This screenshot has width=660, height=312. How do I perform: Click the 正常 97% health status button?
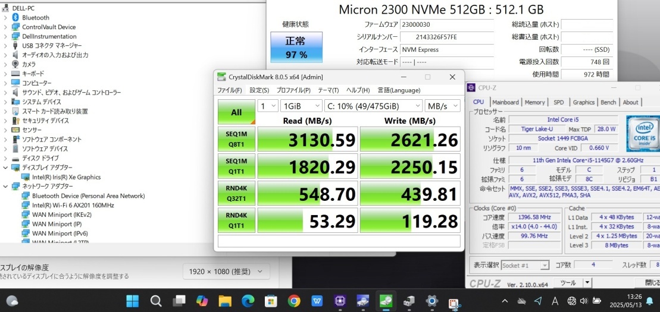296,47
